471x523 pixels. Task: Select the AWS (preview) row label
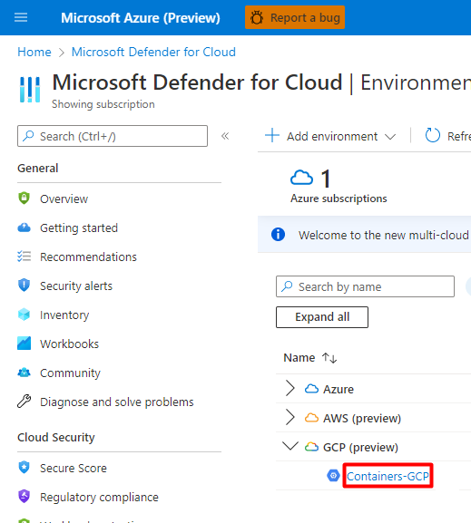tap(362, 418)
